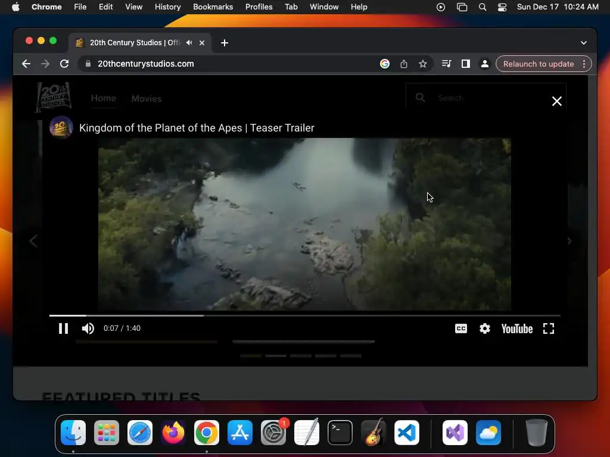Bookmark this tab with star icon

[423, 64]
